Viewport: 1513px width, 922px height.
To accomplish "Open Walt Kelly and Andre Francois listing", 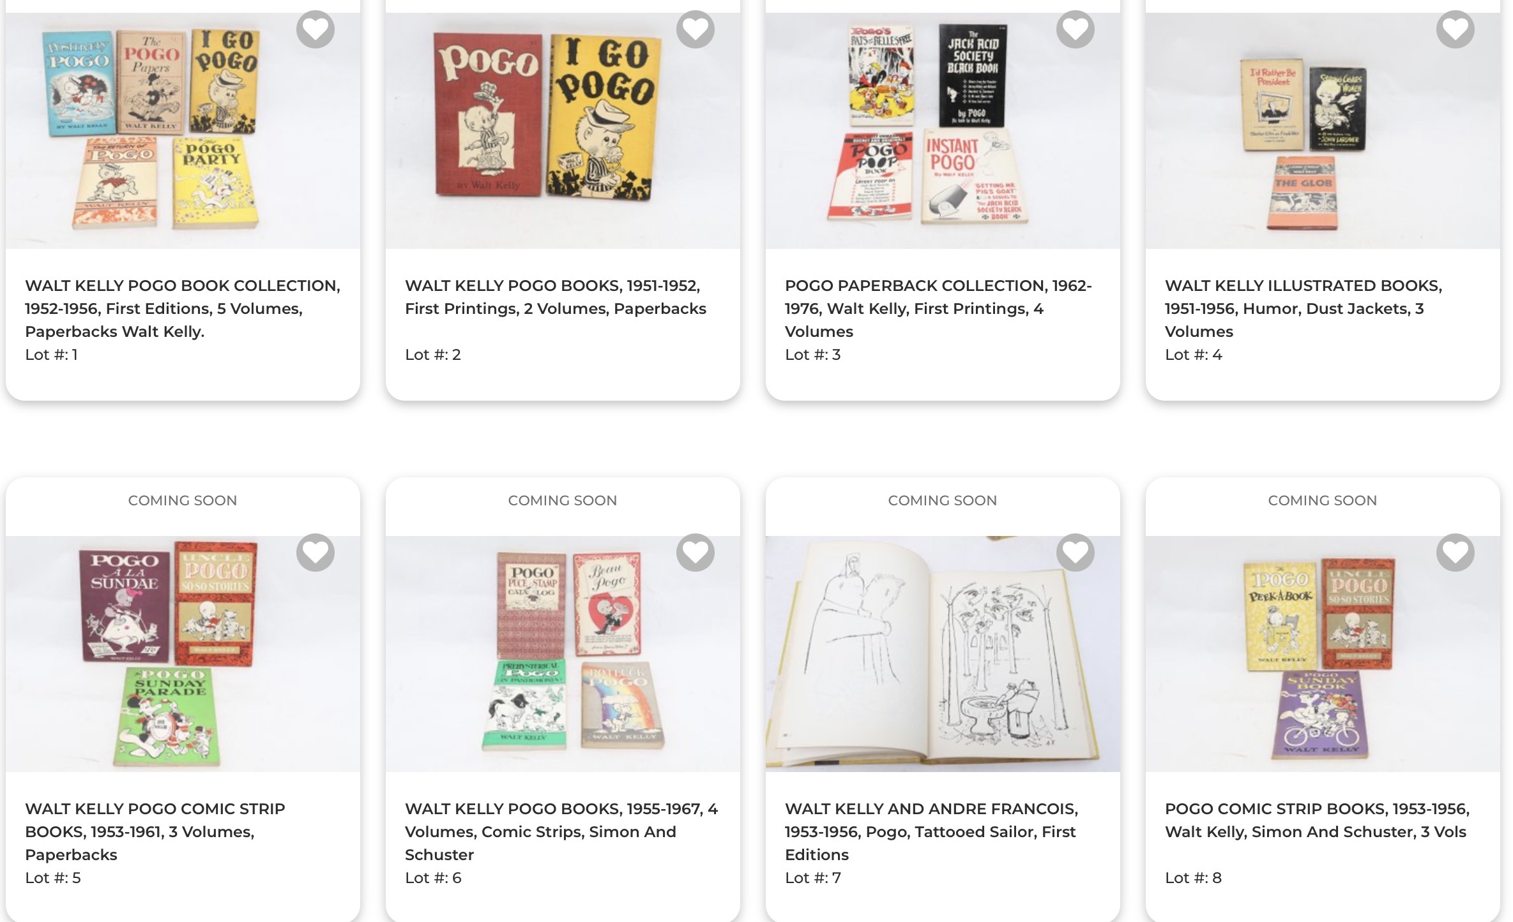I will tap(931, 831).
